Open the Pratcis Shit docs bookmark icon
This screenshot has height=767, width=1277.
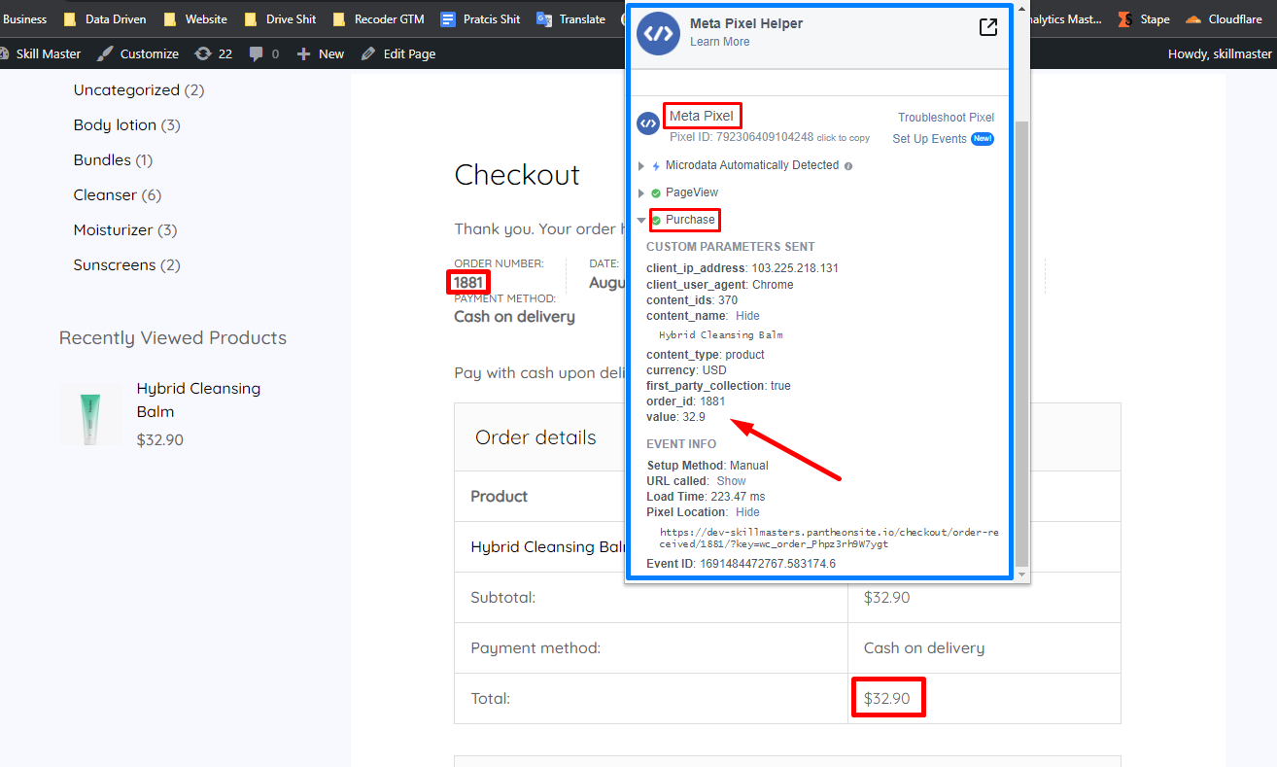[x=448, y=18]
